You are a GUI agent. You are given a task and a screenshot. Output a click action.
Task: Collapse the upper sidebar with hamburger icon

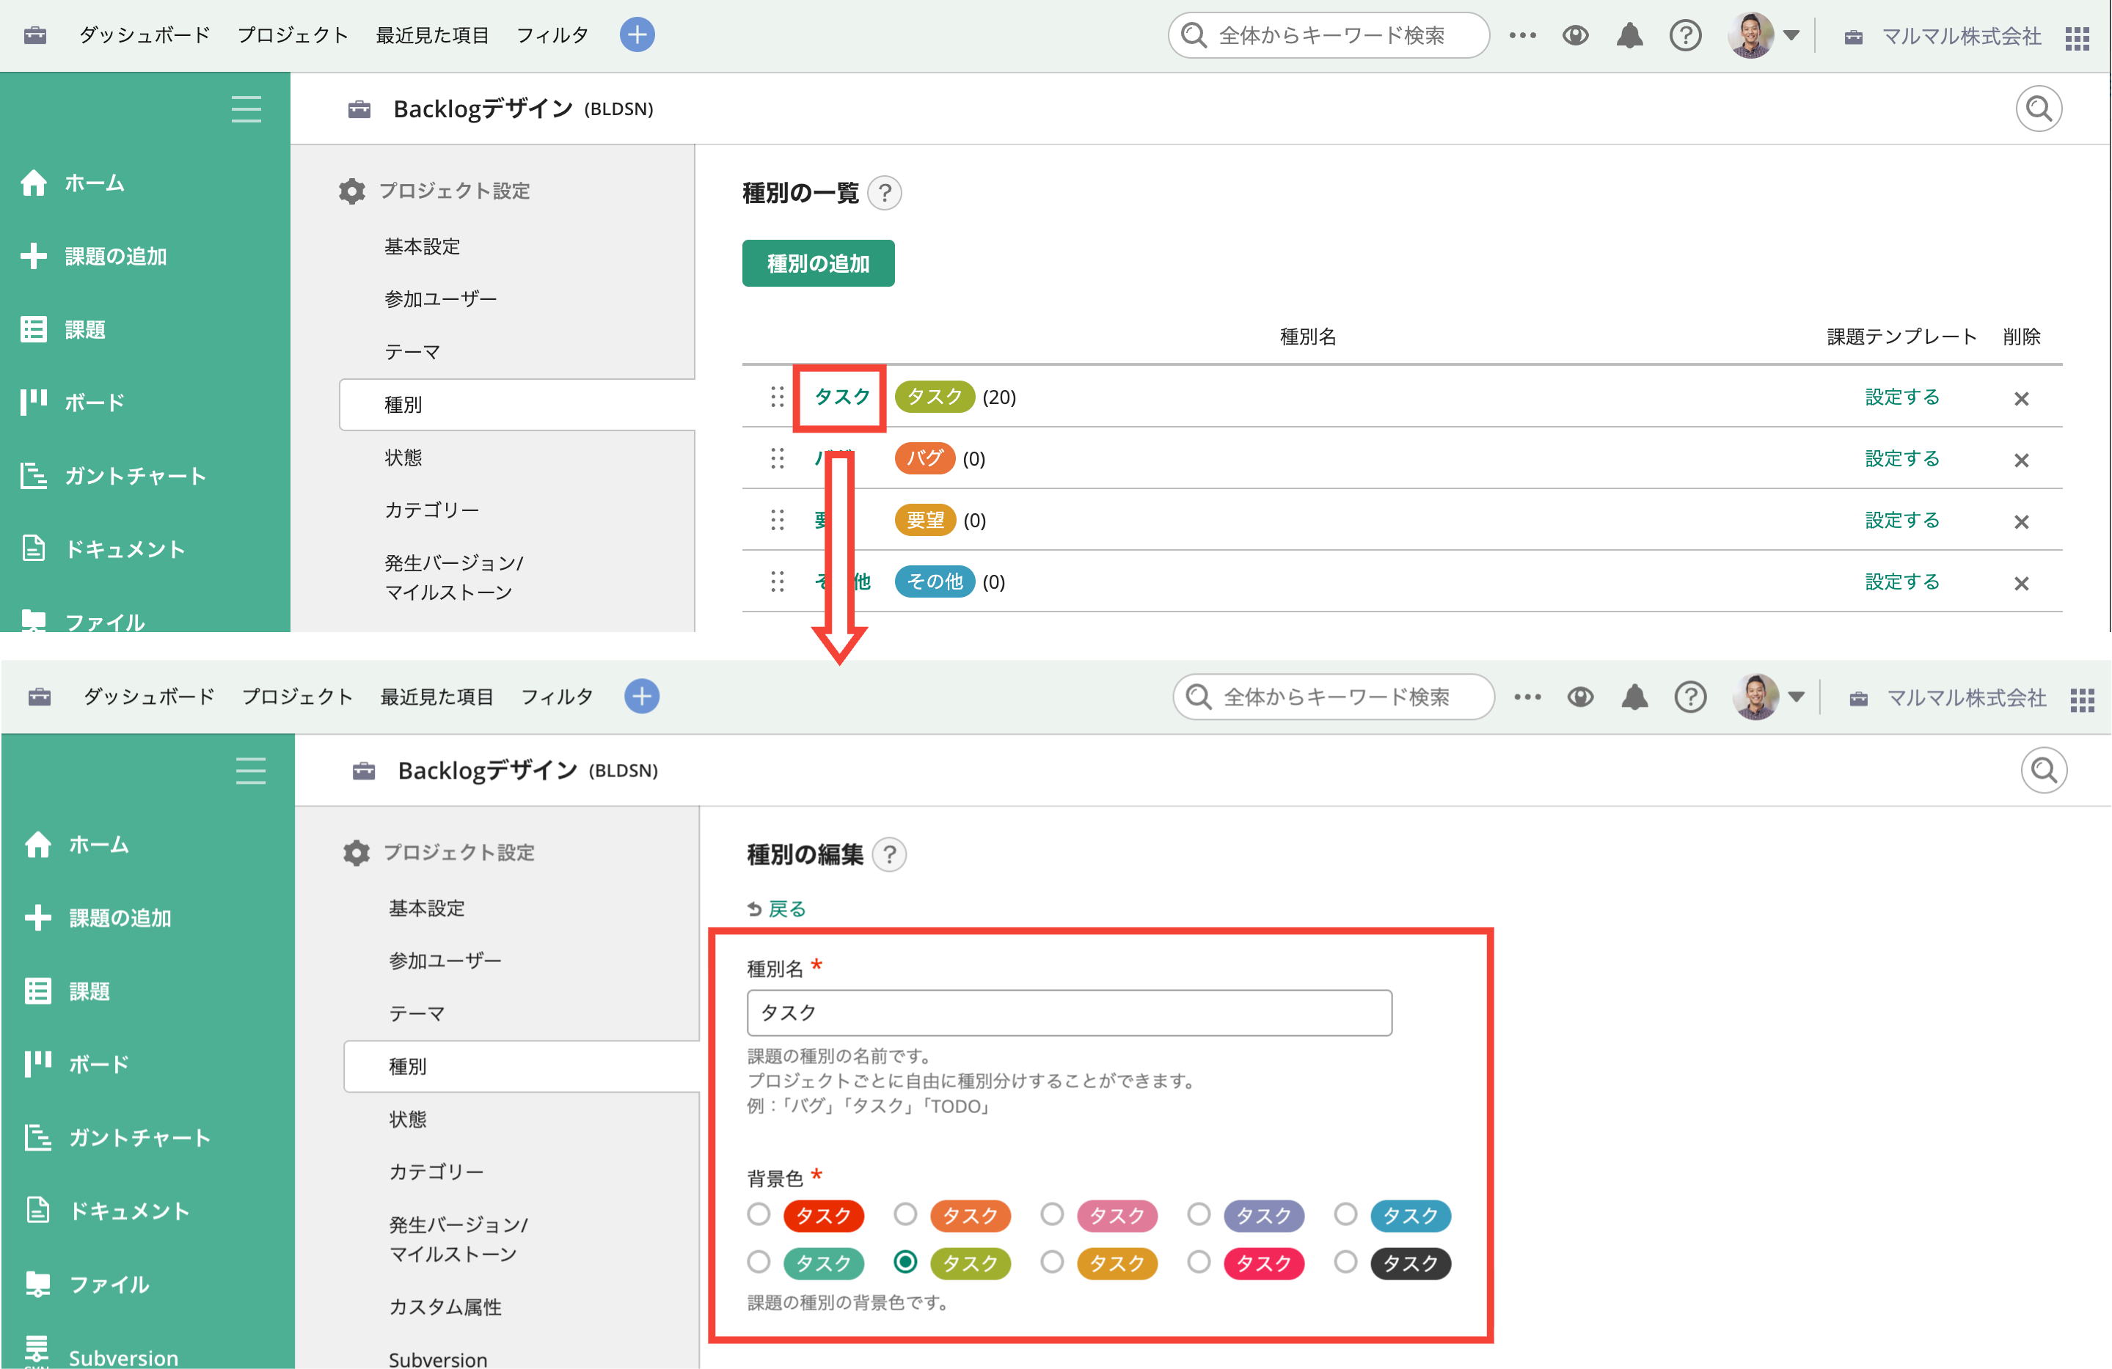246,109
